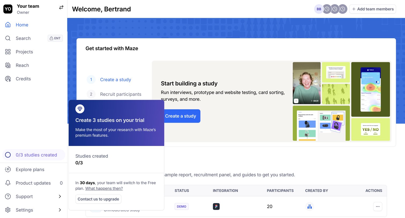Open the row actions three-dot menu
This screenshot has width=405, height=218.
(378, 206)
